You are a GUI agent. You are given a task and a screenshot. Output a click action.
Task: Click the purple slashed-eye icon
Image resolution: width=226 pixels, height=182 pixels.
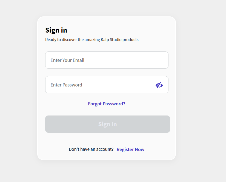159,85
